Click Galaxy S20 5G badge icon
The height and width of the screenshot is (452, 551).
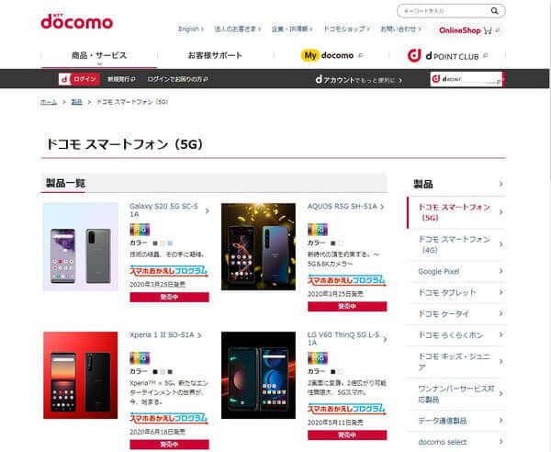140,230
